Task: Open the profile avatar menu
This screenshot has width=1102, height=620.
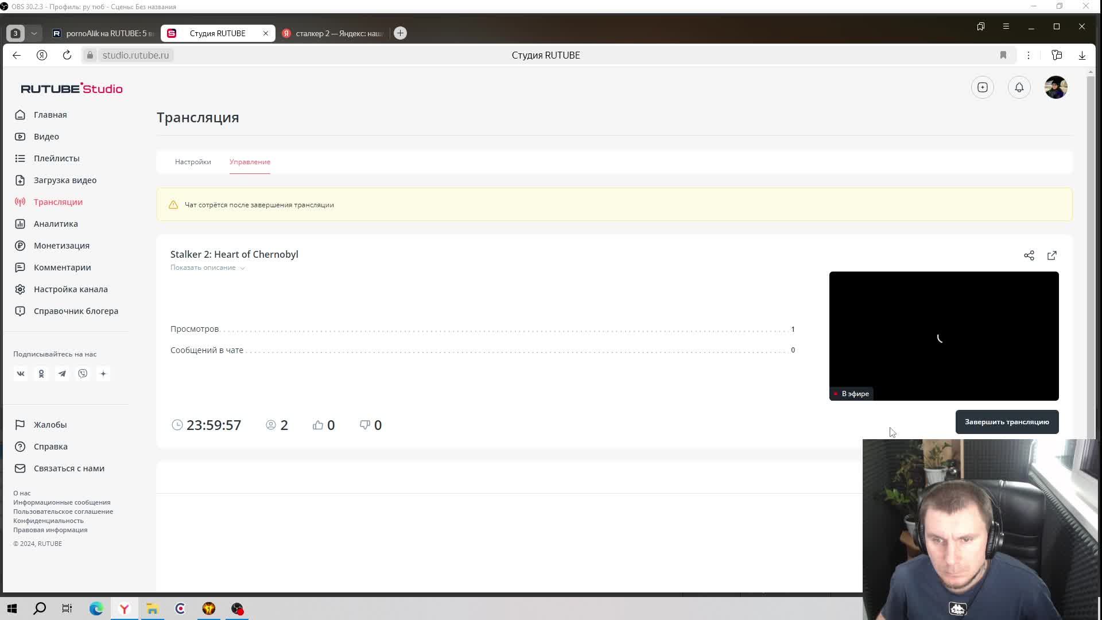Action: point(1056,87)
